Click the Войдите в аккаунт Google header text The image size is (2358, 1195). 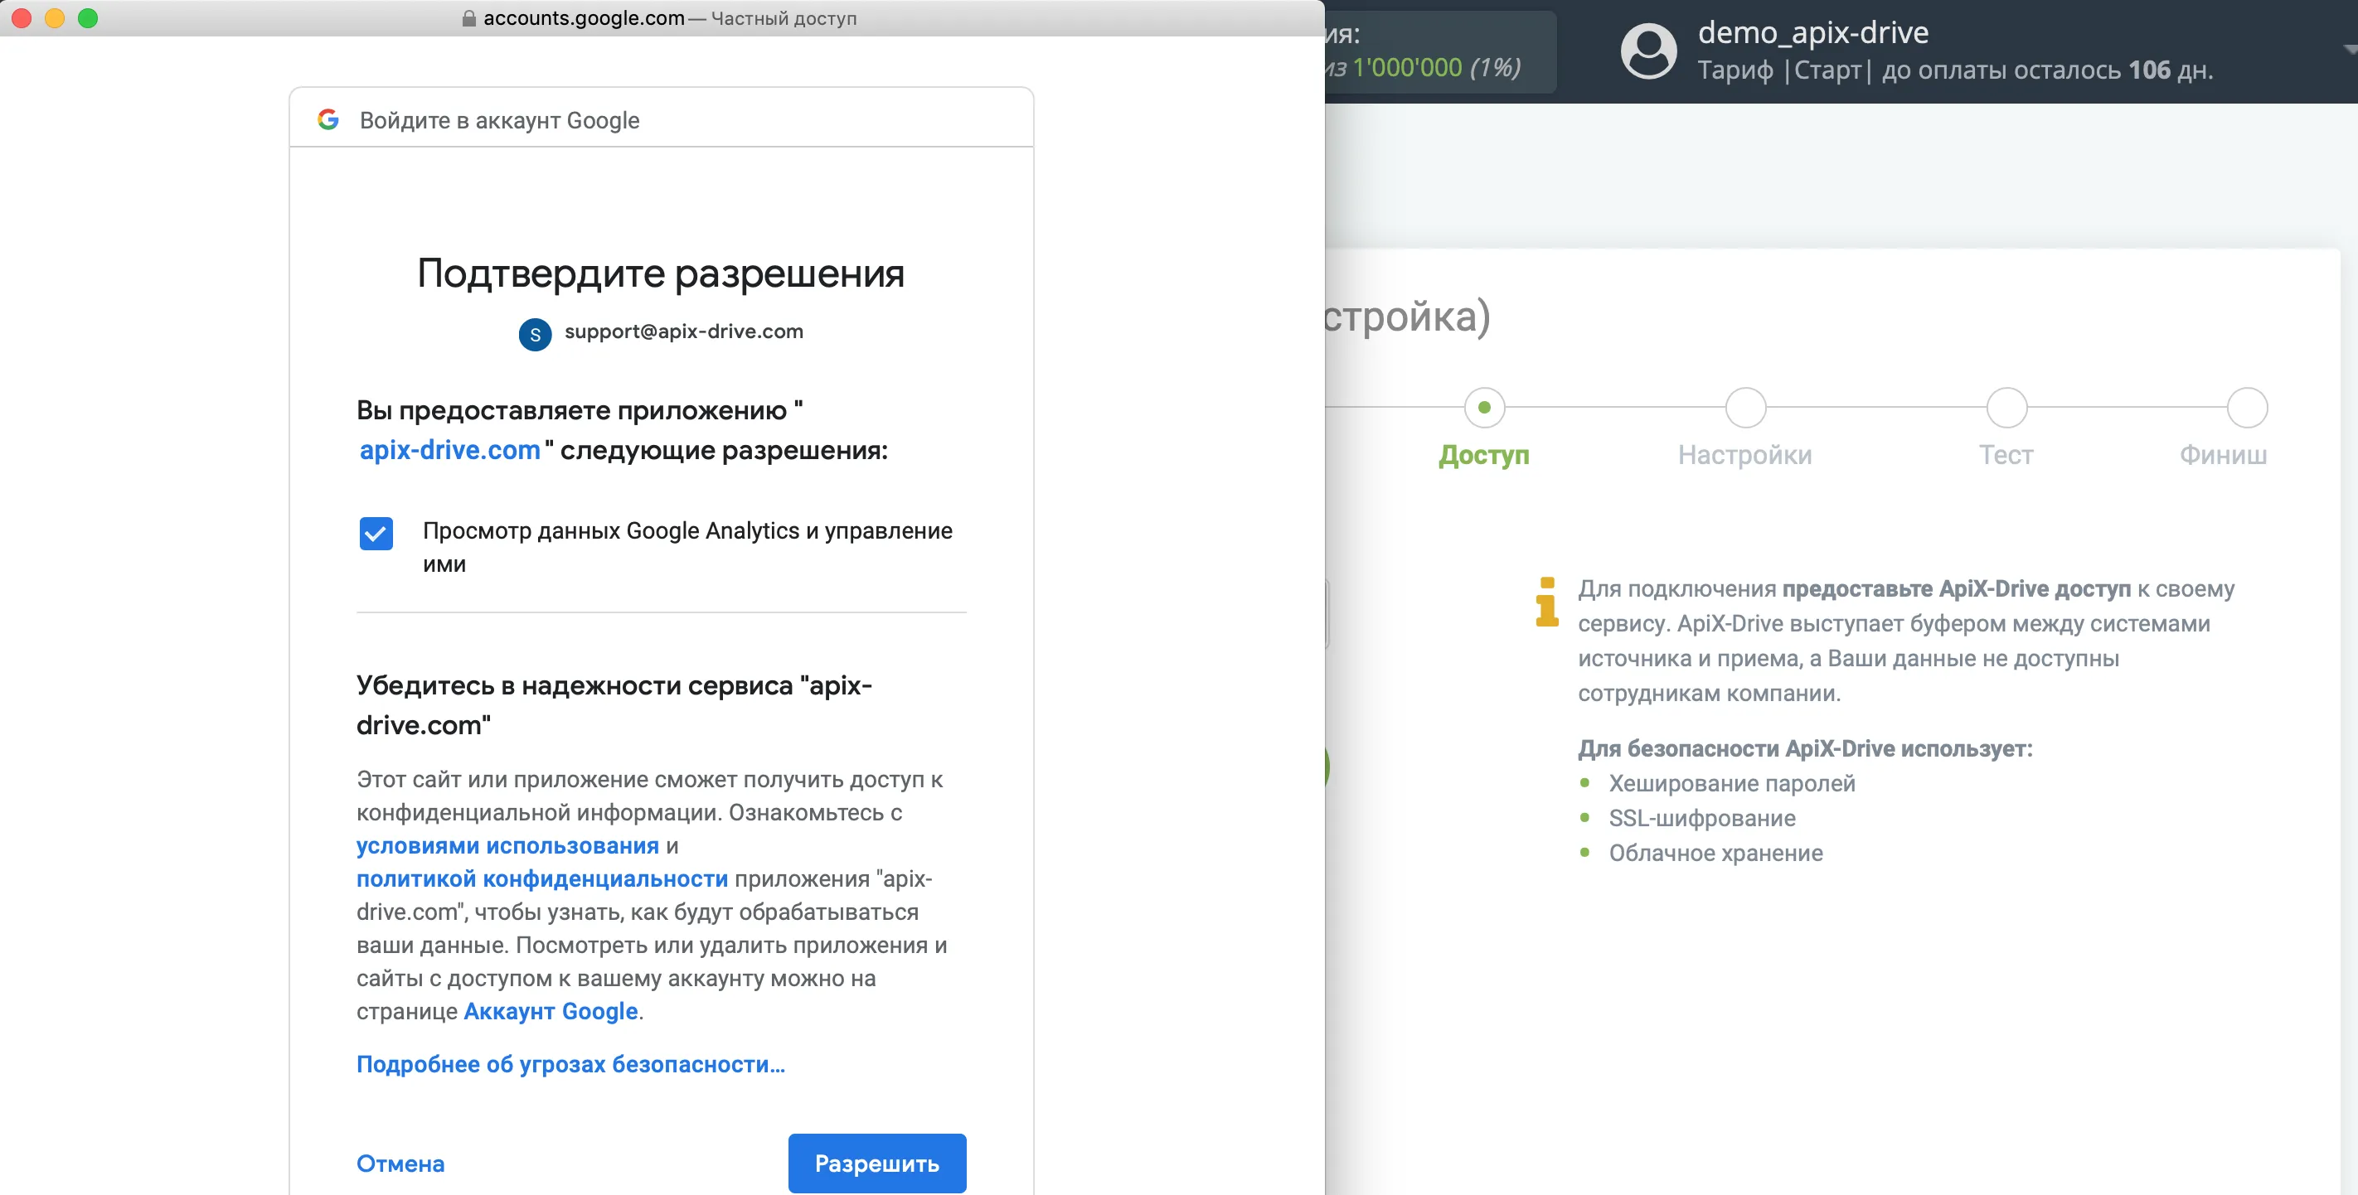[499, 120]
